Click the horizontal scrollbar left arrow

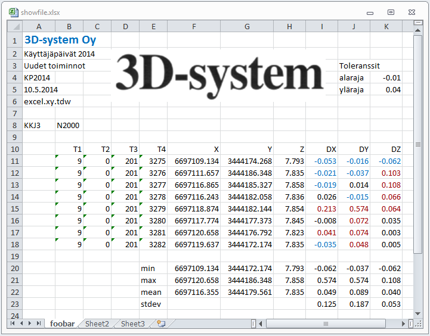pos(261,323)
